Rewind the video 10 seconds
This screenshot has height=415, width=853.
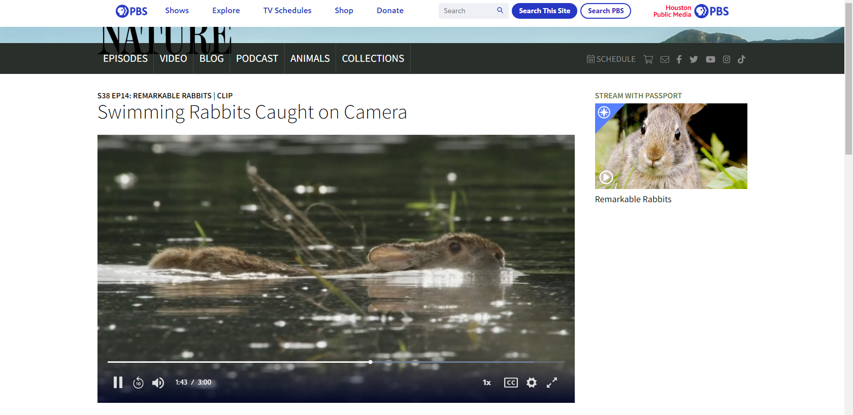[138, 383]
